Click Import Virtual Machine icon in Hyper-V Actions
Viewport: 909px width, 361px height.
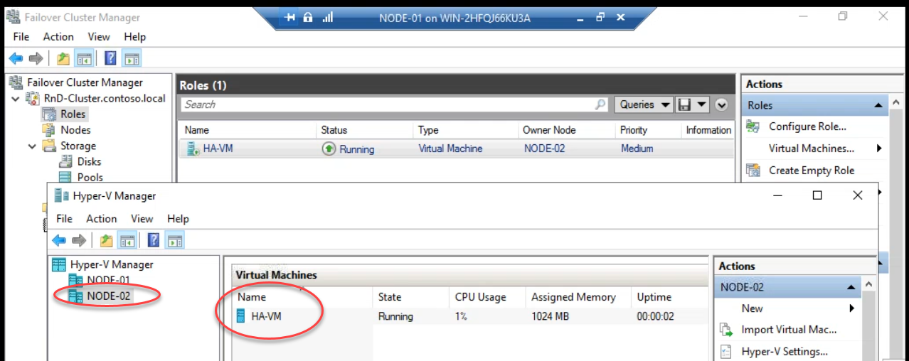(x=726, y=330)
